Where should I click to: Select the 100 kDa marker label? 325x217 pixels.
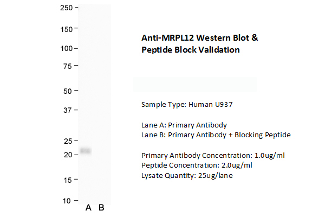pyautogui.click(x=66, y=48)
